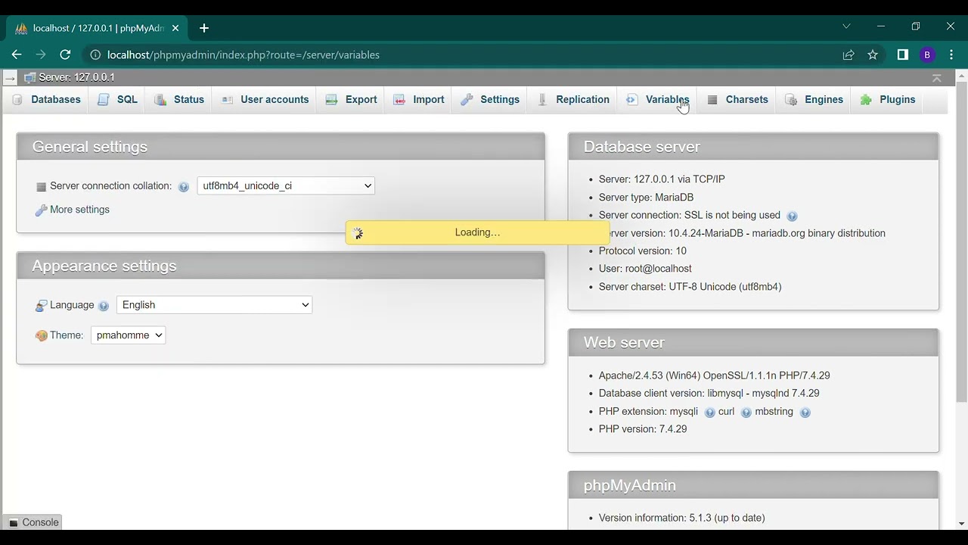Click Server charset UTF-8 Unicode text
Image resolution: width=968 pixels, height=545 pixels.
(x=690, y=287)
